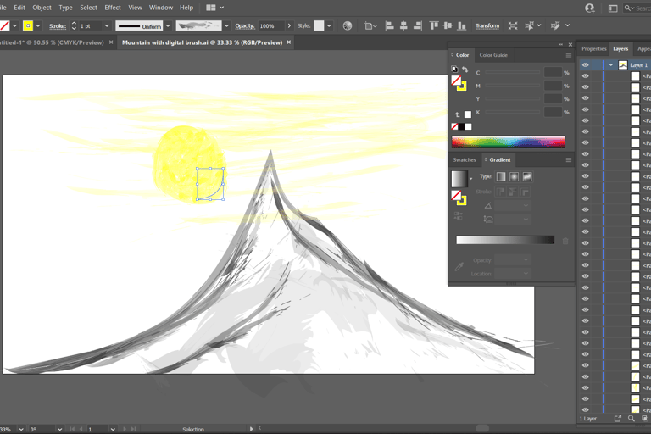The width and height of the screenshot is (651, 434).
Task: Click the Delete Stop trash icon
Action: click(x=565, y=241)
